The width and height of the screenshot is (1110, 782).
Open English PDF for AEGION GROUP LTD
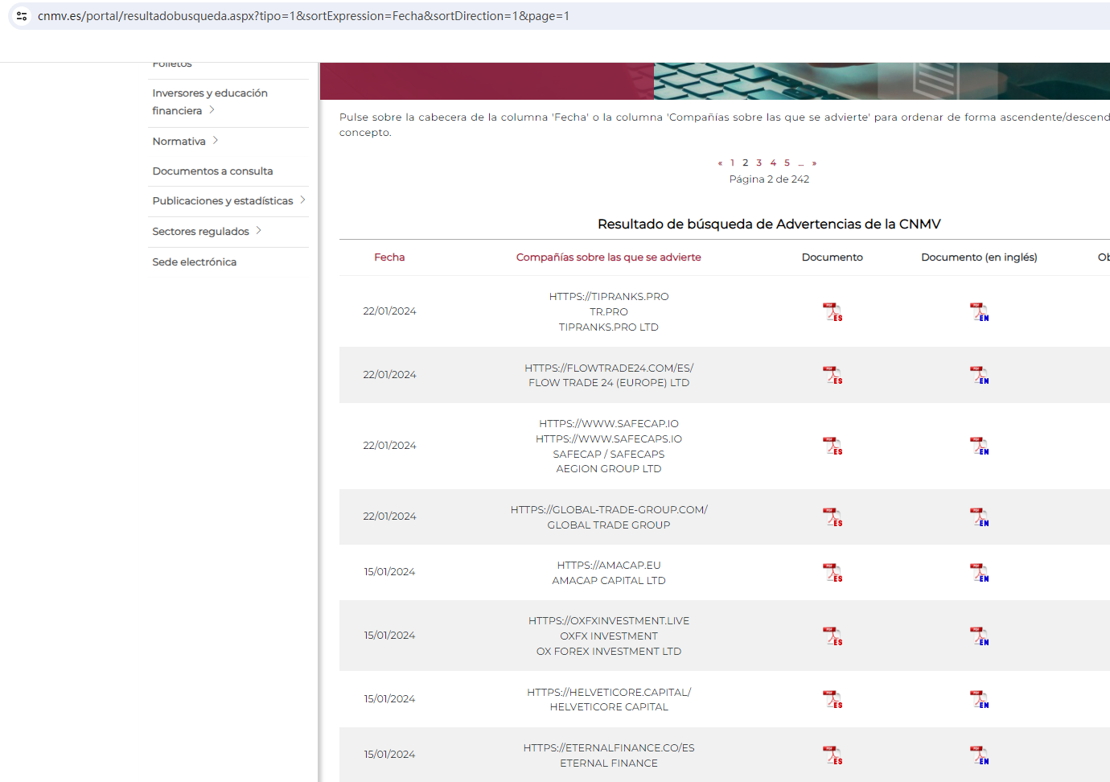click(979, 446)
